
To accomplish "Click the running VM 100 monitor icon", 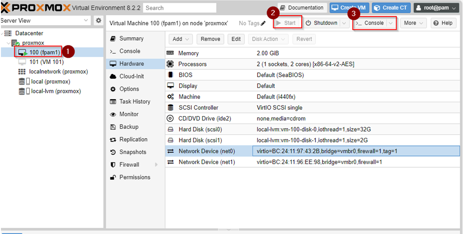I will [x=23, y=53].
